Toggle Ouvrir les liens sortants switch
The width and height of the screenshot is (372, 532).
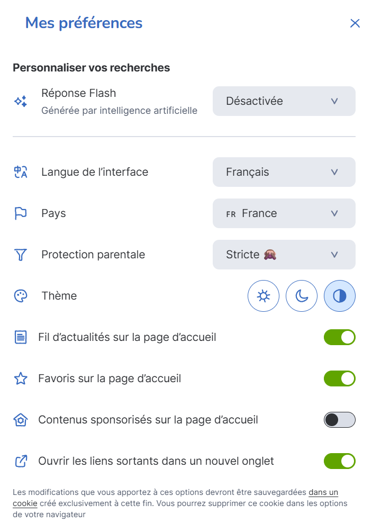click(340, 461)
